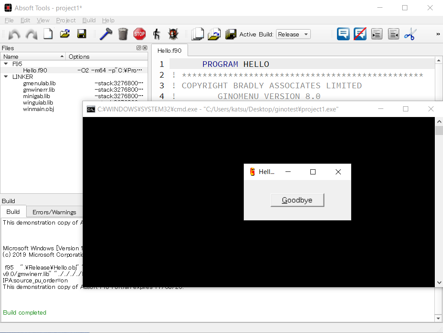
Task: Open the Build menu
Action: click(89, 20)
